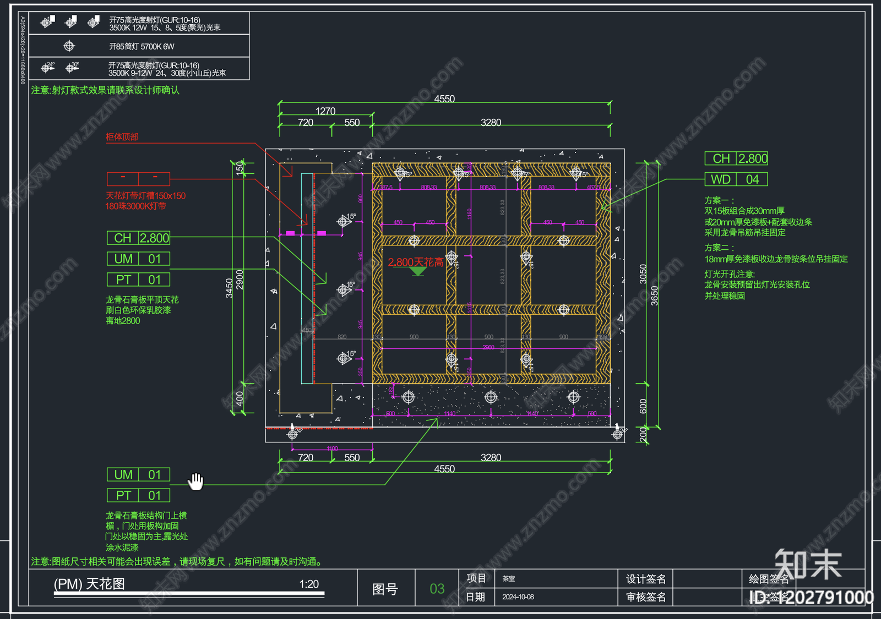Select the project name 茶室
This screenshot has height=619, width=881.
(x=509, y=579)
